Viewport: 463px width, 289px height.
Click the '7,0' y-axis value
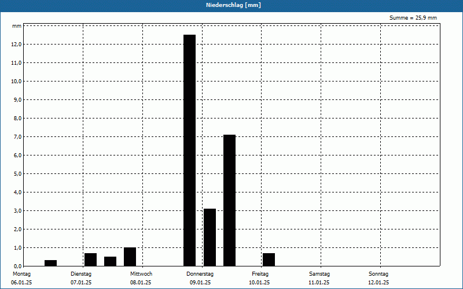(x=17, y=137)
